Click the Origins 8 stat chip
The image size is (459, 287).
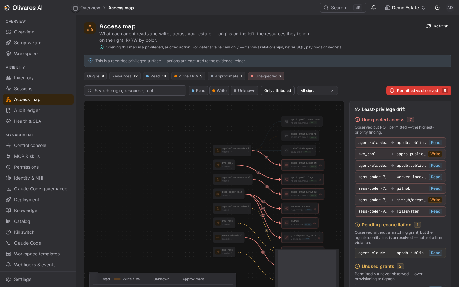coord(95,76)
